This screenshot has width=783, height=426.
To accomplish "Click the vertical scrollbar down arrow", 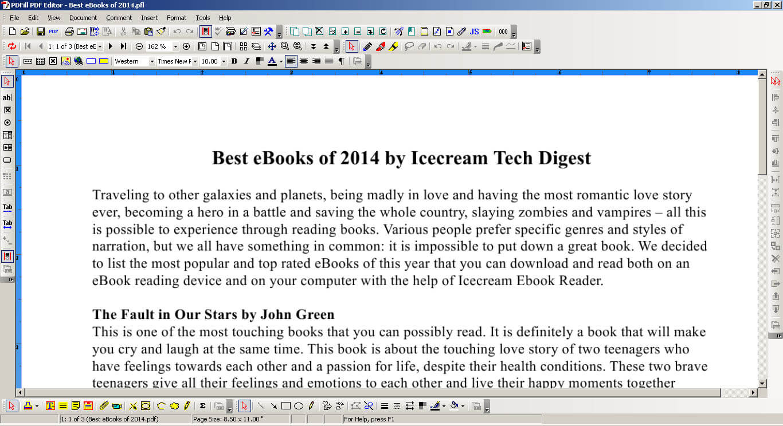I will tap(762, 383).
